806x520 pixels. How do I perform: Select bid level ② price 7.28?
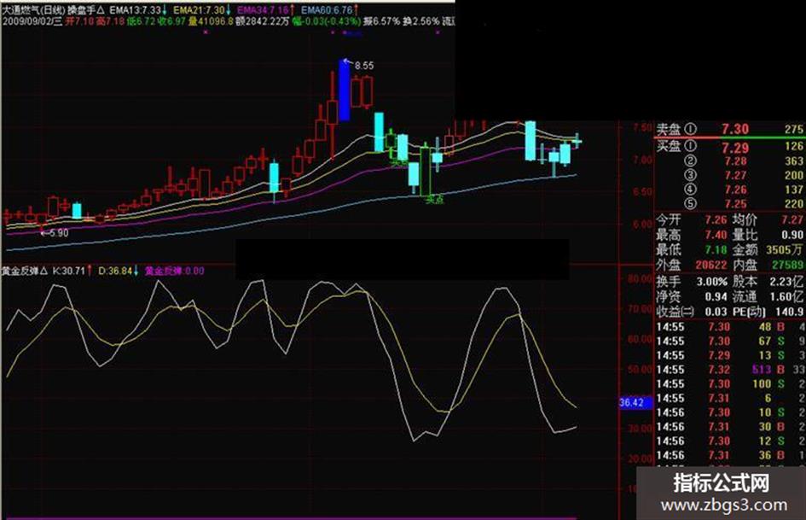735,161
